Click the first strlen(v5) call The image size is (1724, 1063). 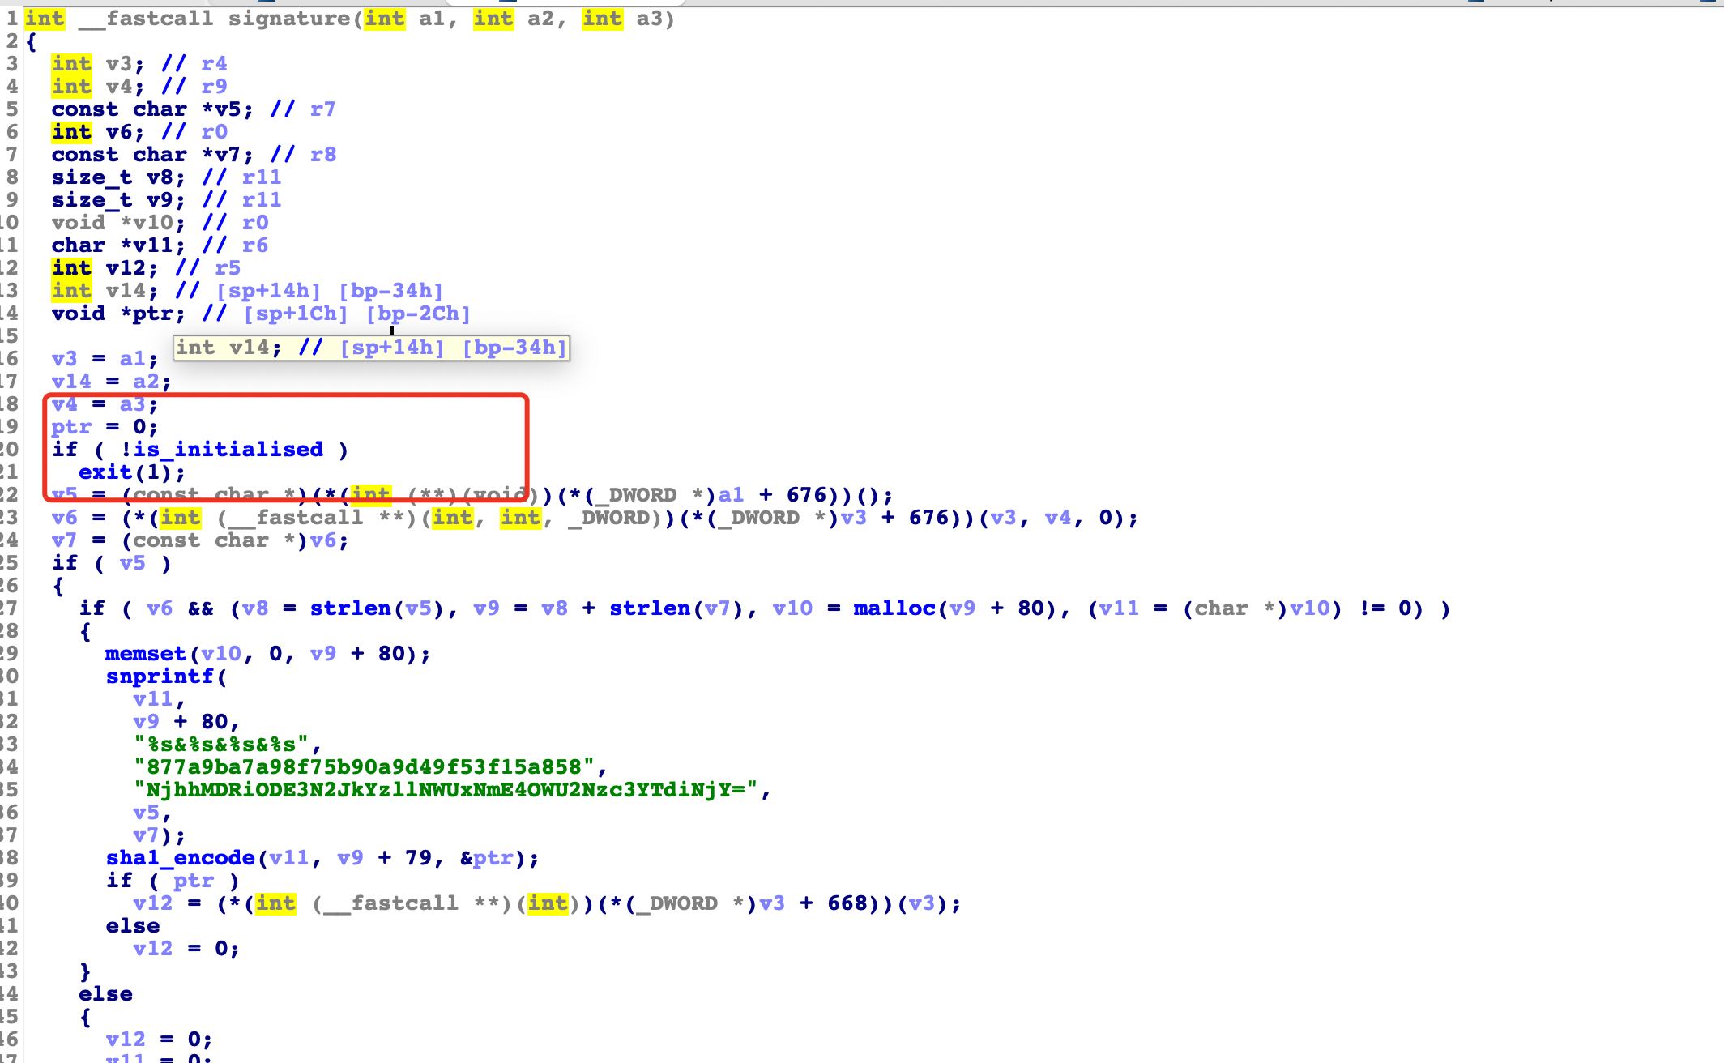tap(350, 608)
